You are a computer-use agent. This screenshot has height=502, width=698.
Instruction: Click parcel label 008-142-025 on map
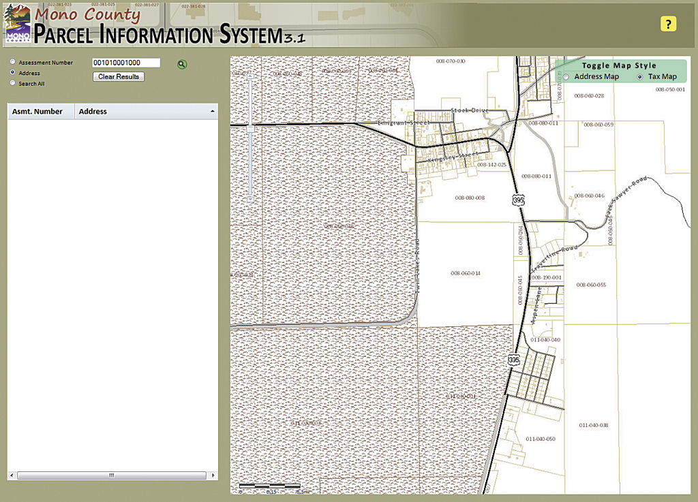click(x=491, y=165)
